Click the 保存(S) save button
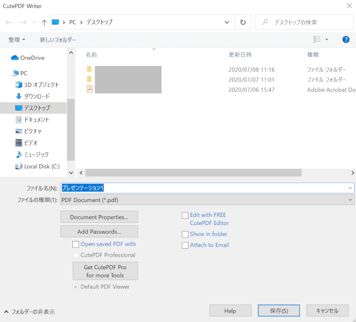This screenshot has width=356, height=322. click(x=279, y=310)
